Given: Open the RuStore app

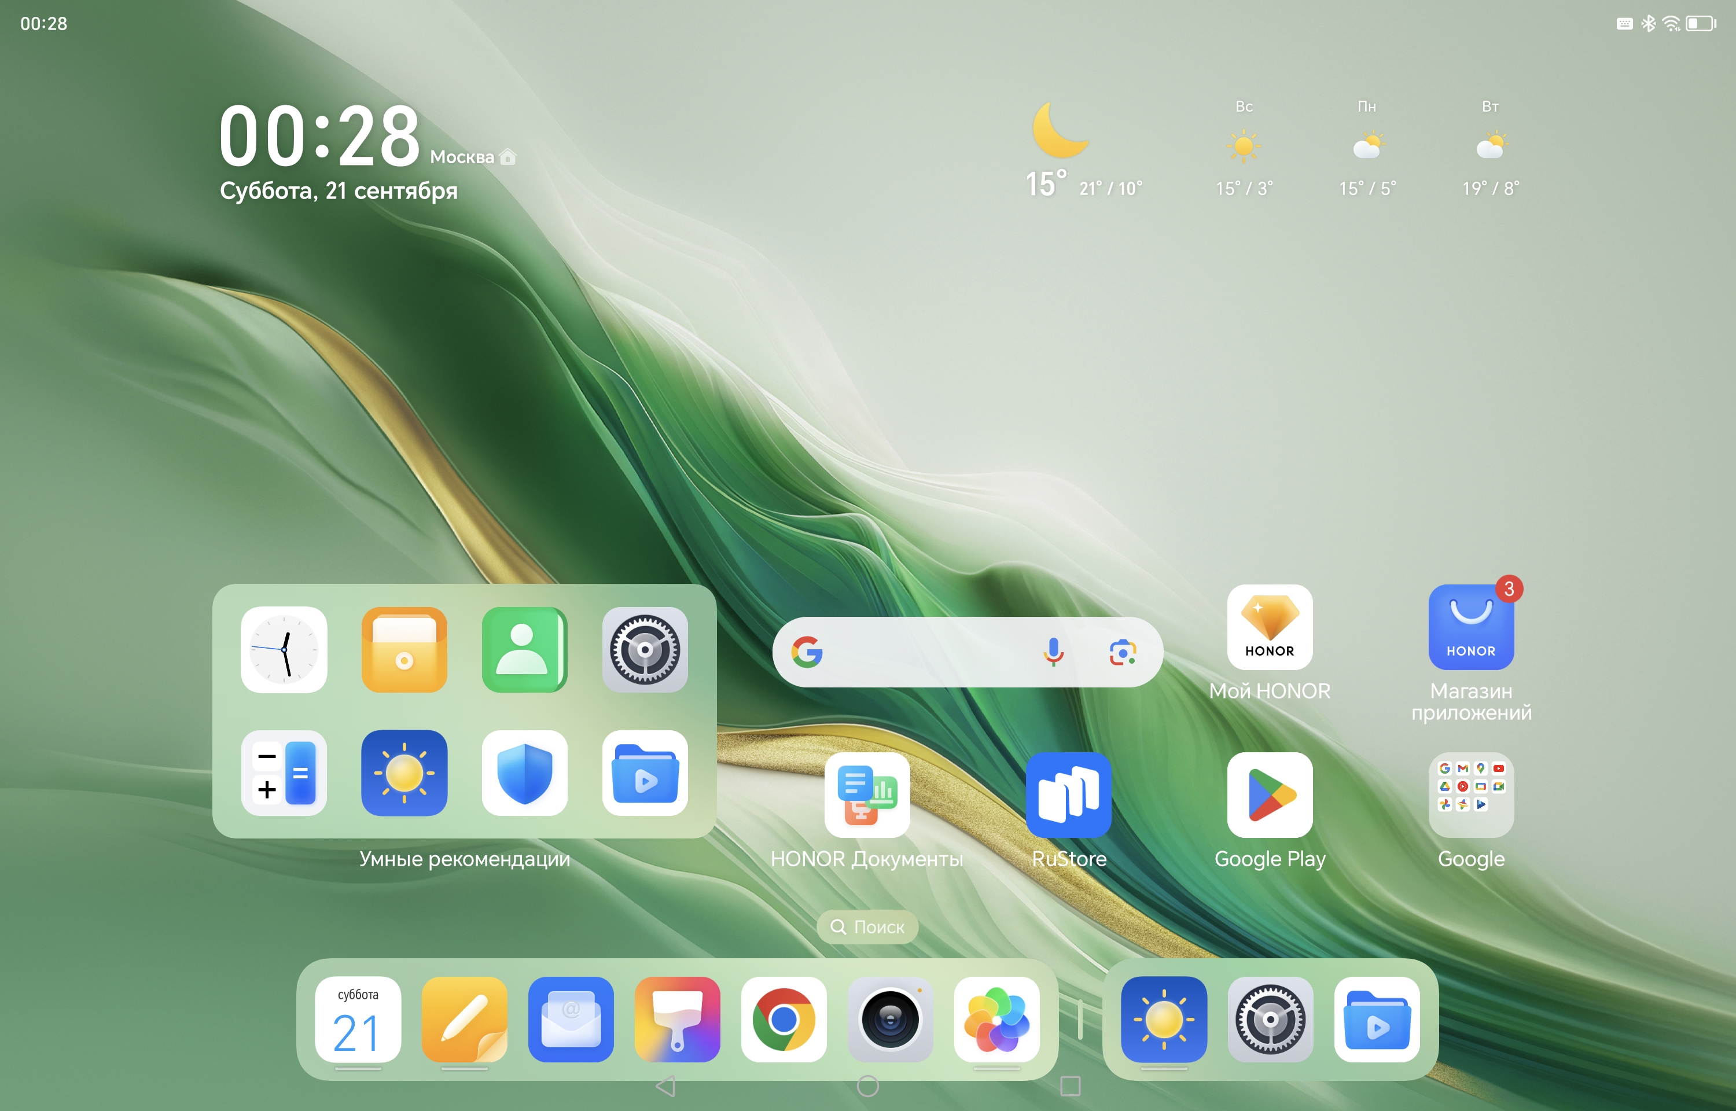Looking at the screenshot, I should point(1068,794).
